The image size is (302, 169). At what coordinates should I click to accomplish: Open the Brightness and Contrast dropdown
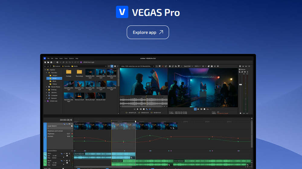click(72, 131)
